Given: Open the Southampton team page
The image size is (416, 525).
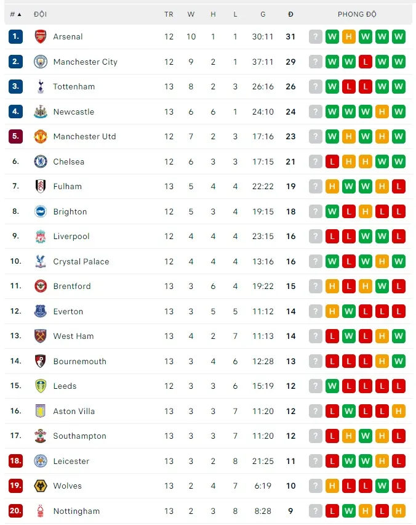Looking at the screenshot, I should pyautogui.click(x=79, y=436).
